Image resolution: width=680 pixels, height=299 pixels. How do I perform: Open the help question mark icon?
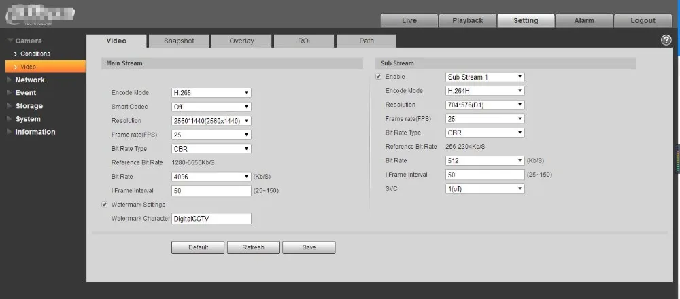click(666, 40)
